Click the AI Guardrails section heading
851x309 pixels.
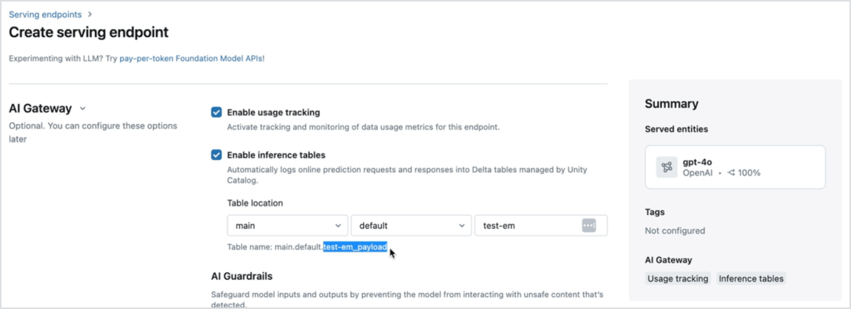[x=242, y=275]
